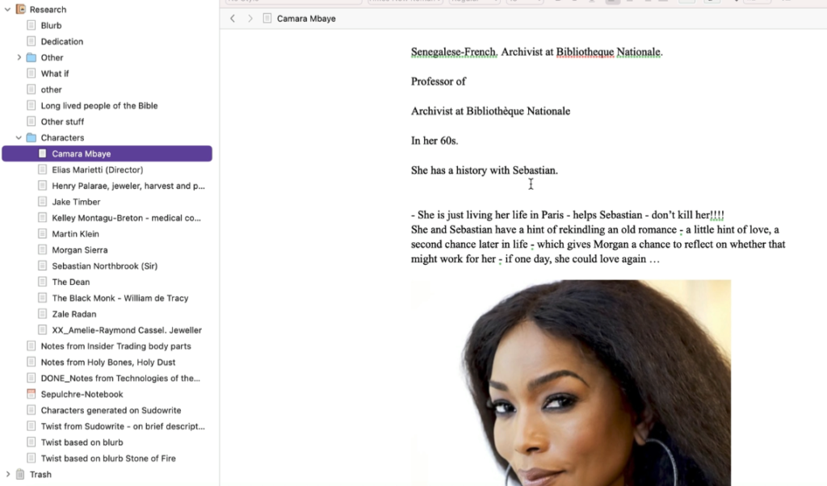Collapse the Research folder
The width and height of the screenshot is (827, 486).
point(7,10)
